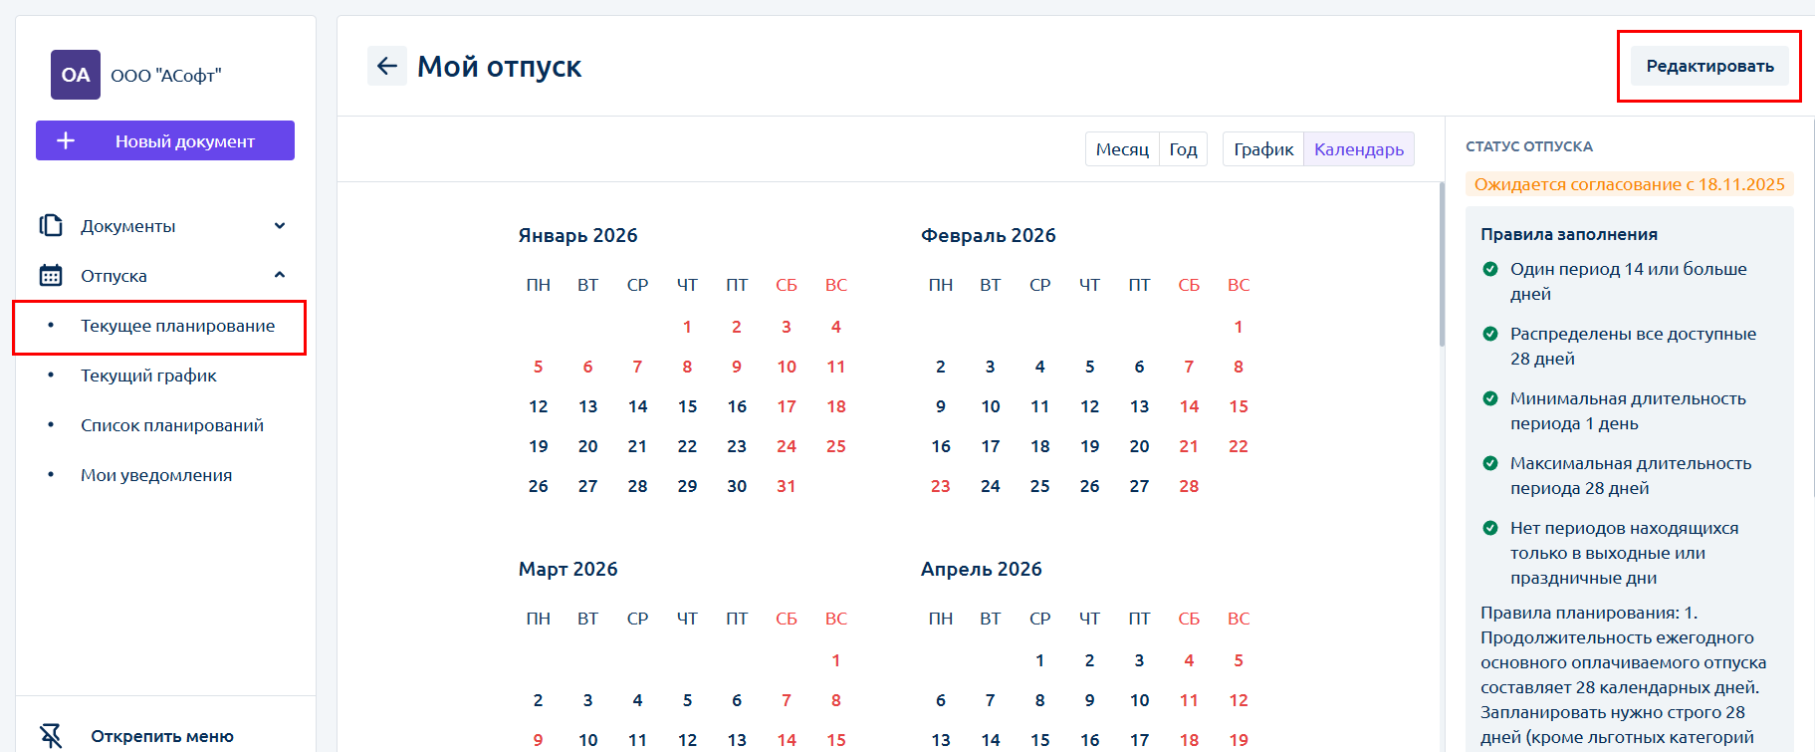1815x752 pixels.
Task: Click the green check beside Минимальная длительность rule
Action: 1490,398
